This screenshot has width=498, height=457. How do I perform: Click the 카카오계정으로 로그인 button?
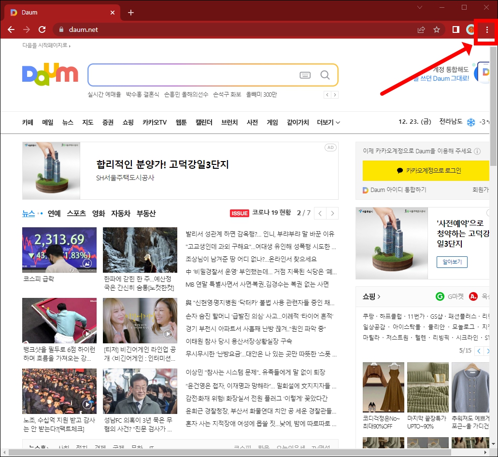(426, 171)
